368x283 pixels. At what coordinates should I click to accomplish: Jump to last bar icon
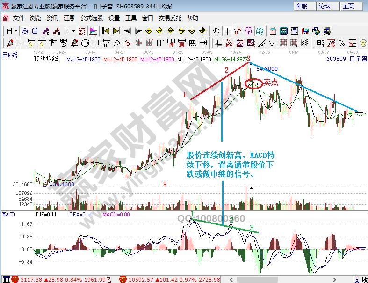point(116,31)
